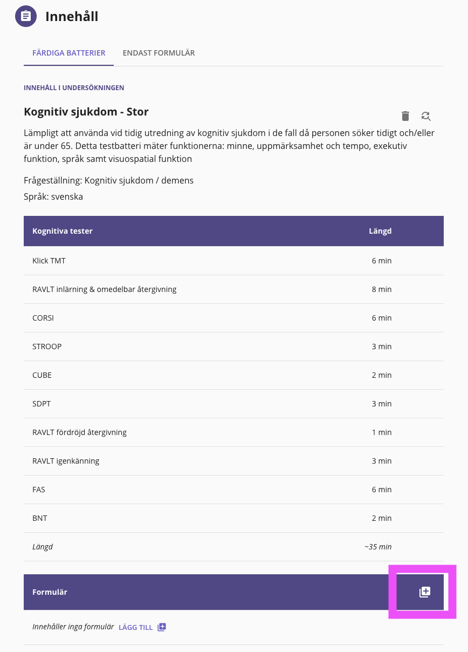Select the Färdiga batterier tab
This screenshot has width=468, height=652.
point(68,53)
